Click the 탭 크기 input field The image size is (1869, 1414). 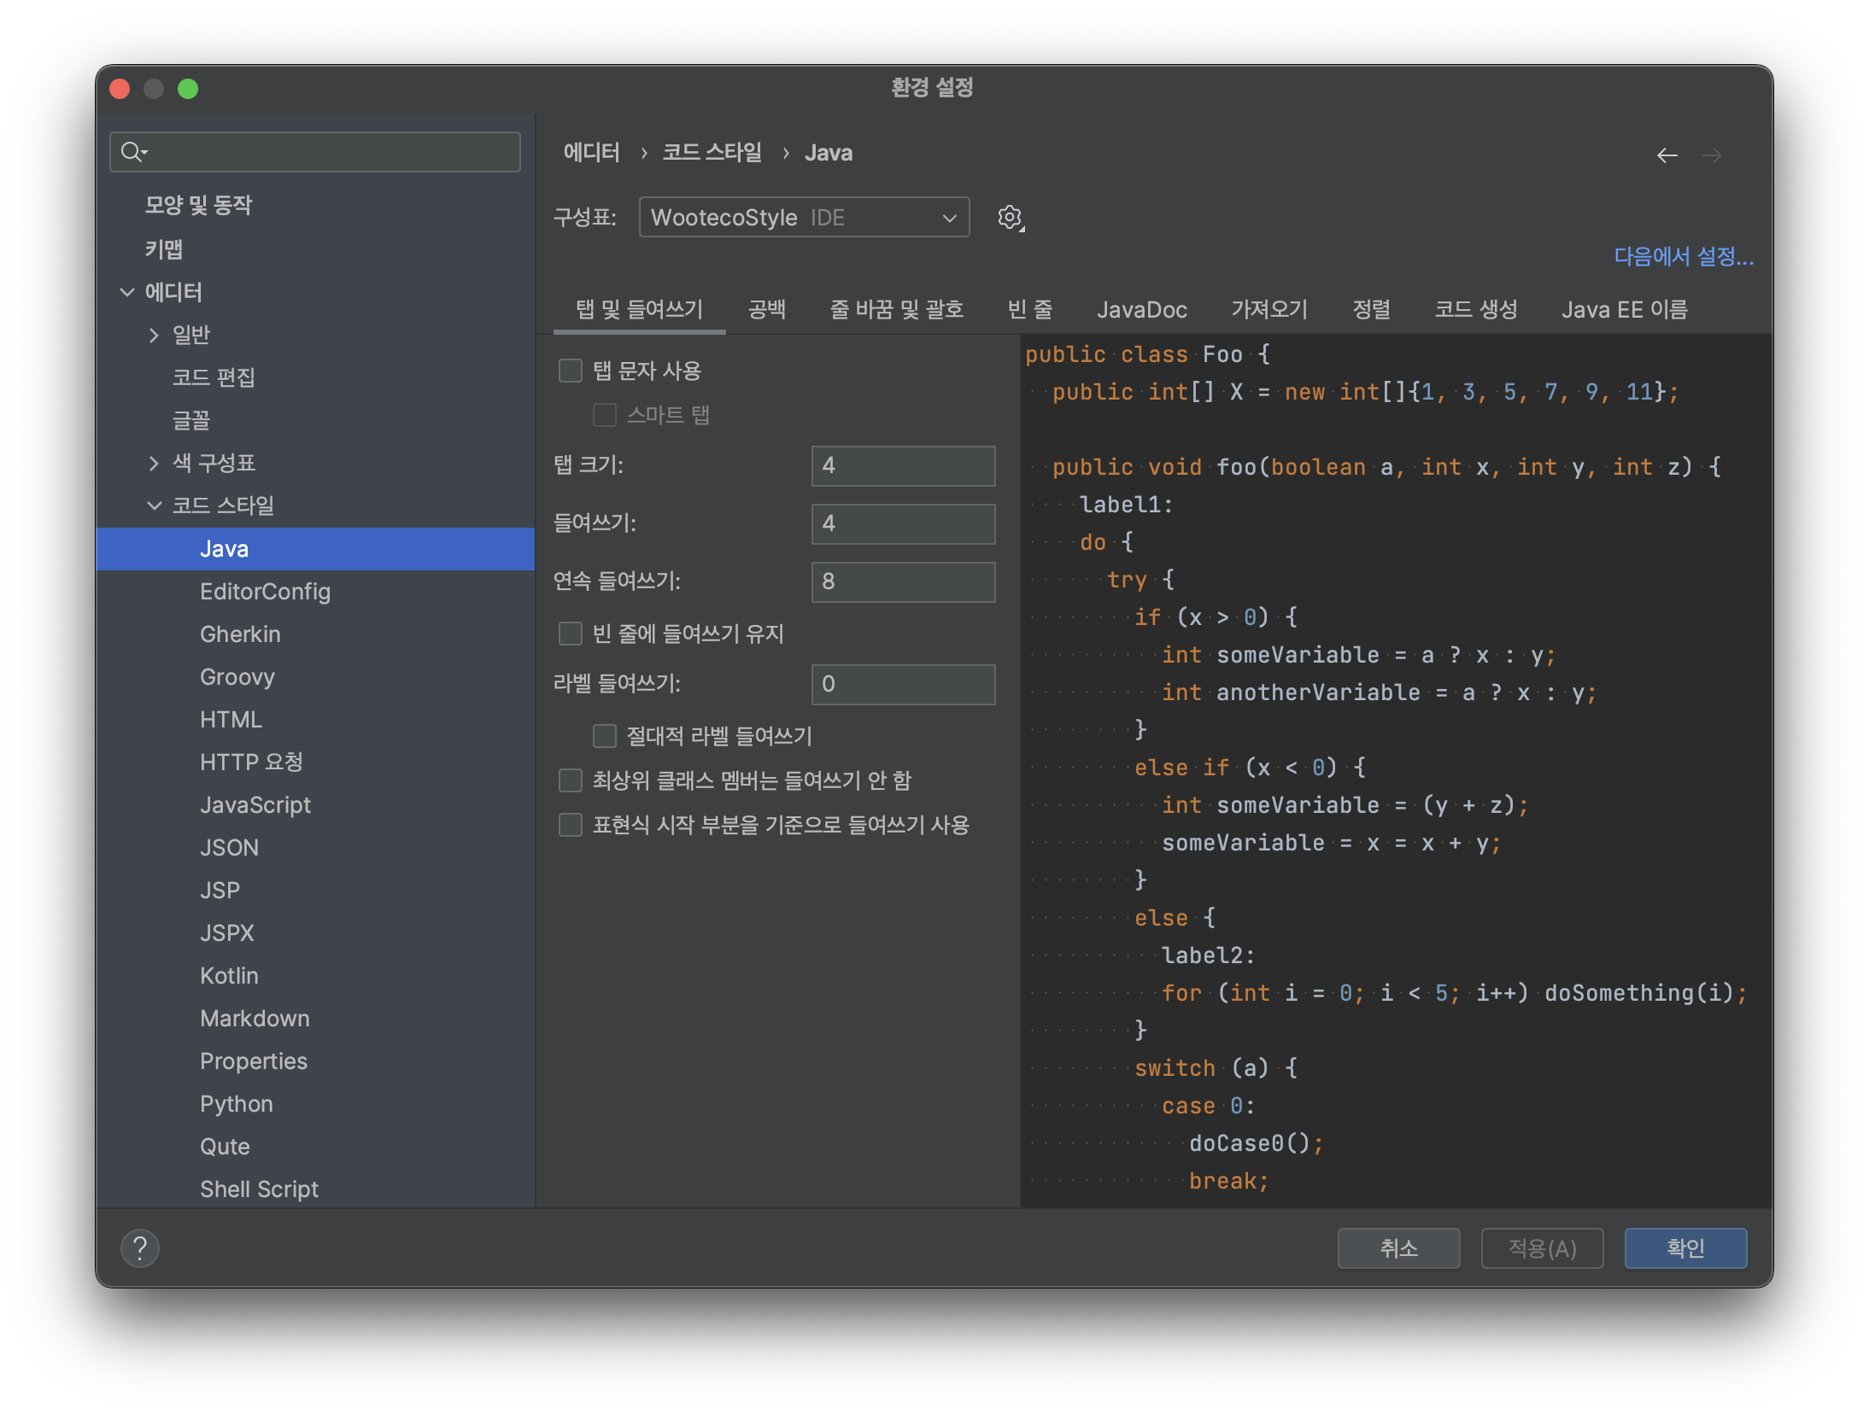tap(902, 465)
